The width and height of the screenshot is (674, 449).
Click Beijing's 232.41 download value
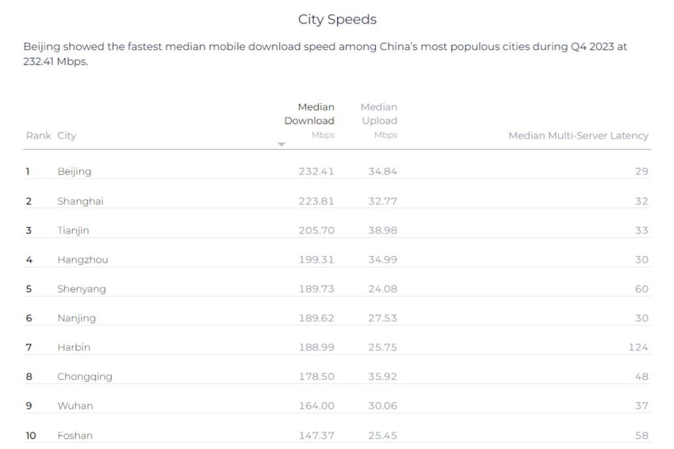click(x=317, y=172)
